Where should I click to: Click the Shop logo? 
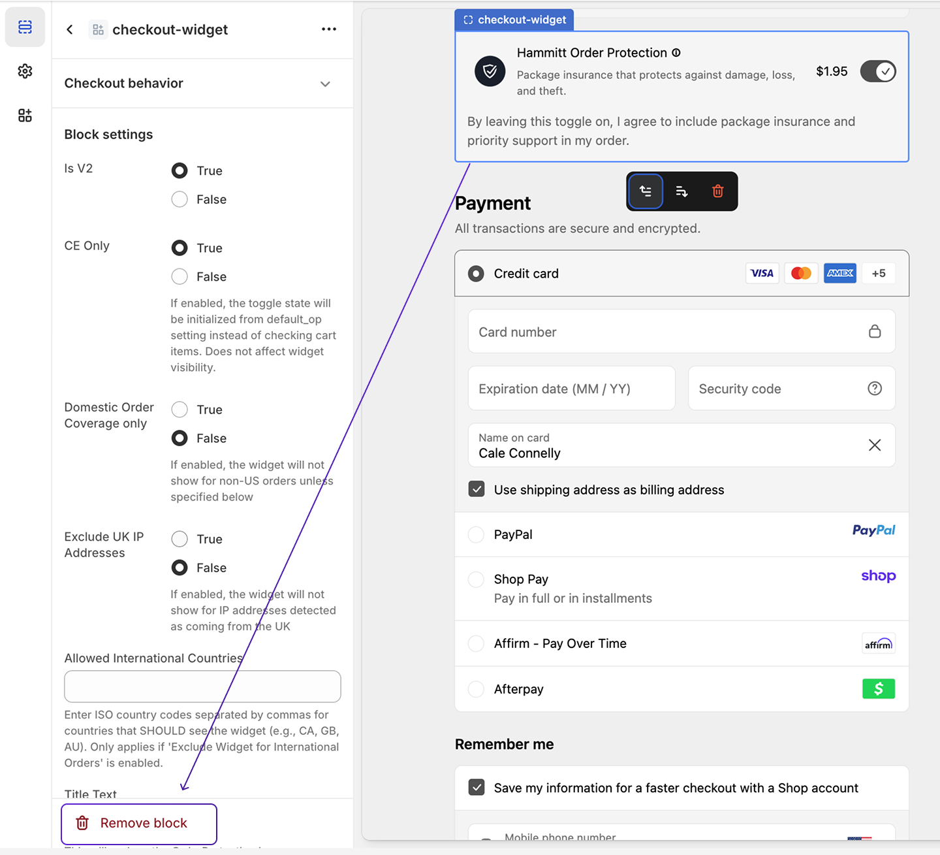pos(879,576)
